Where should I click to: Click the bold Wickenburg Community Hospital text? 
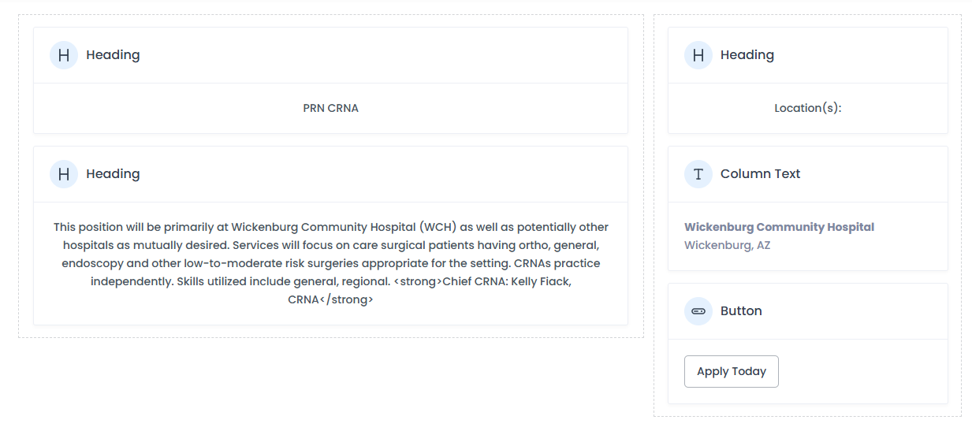779,227
